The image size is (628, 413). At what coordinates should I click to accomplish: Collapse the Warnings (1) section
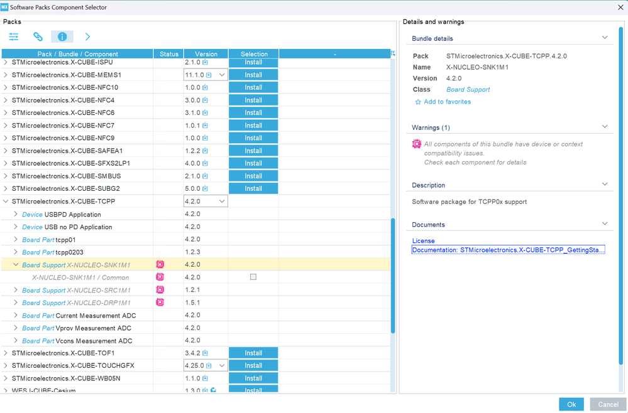tap(605, 127)
